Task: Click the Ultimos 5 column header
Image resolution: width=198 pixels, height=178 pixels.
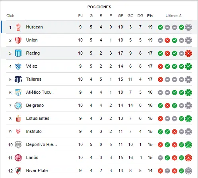Action: click(173, 16)
